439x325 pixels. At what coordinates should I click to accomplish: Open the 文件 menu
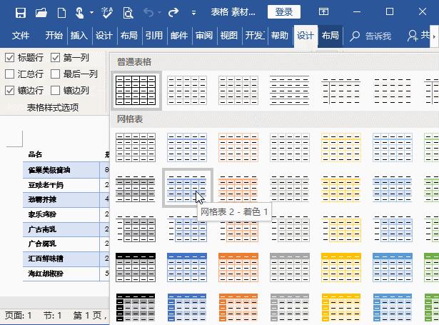[21, 35]
